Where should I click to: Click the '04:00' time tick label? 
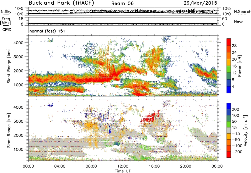coord(60,166)
